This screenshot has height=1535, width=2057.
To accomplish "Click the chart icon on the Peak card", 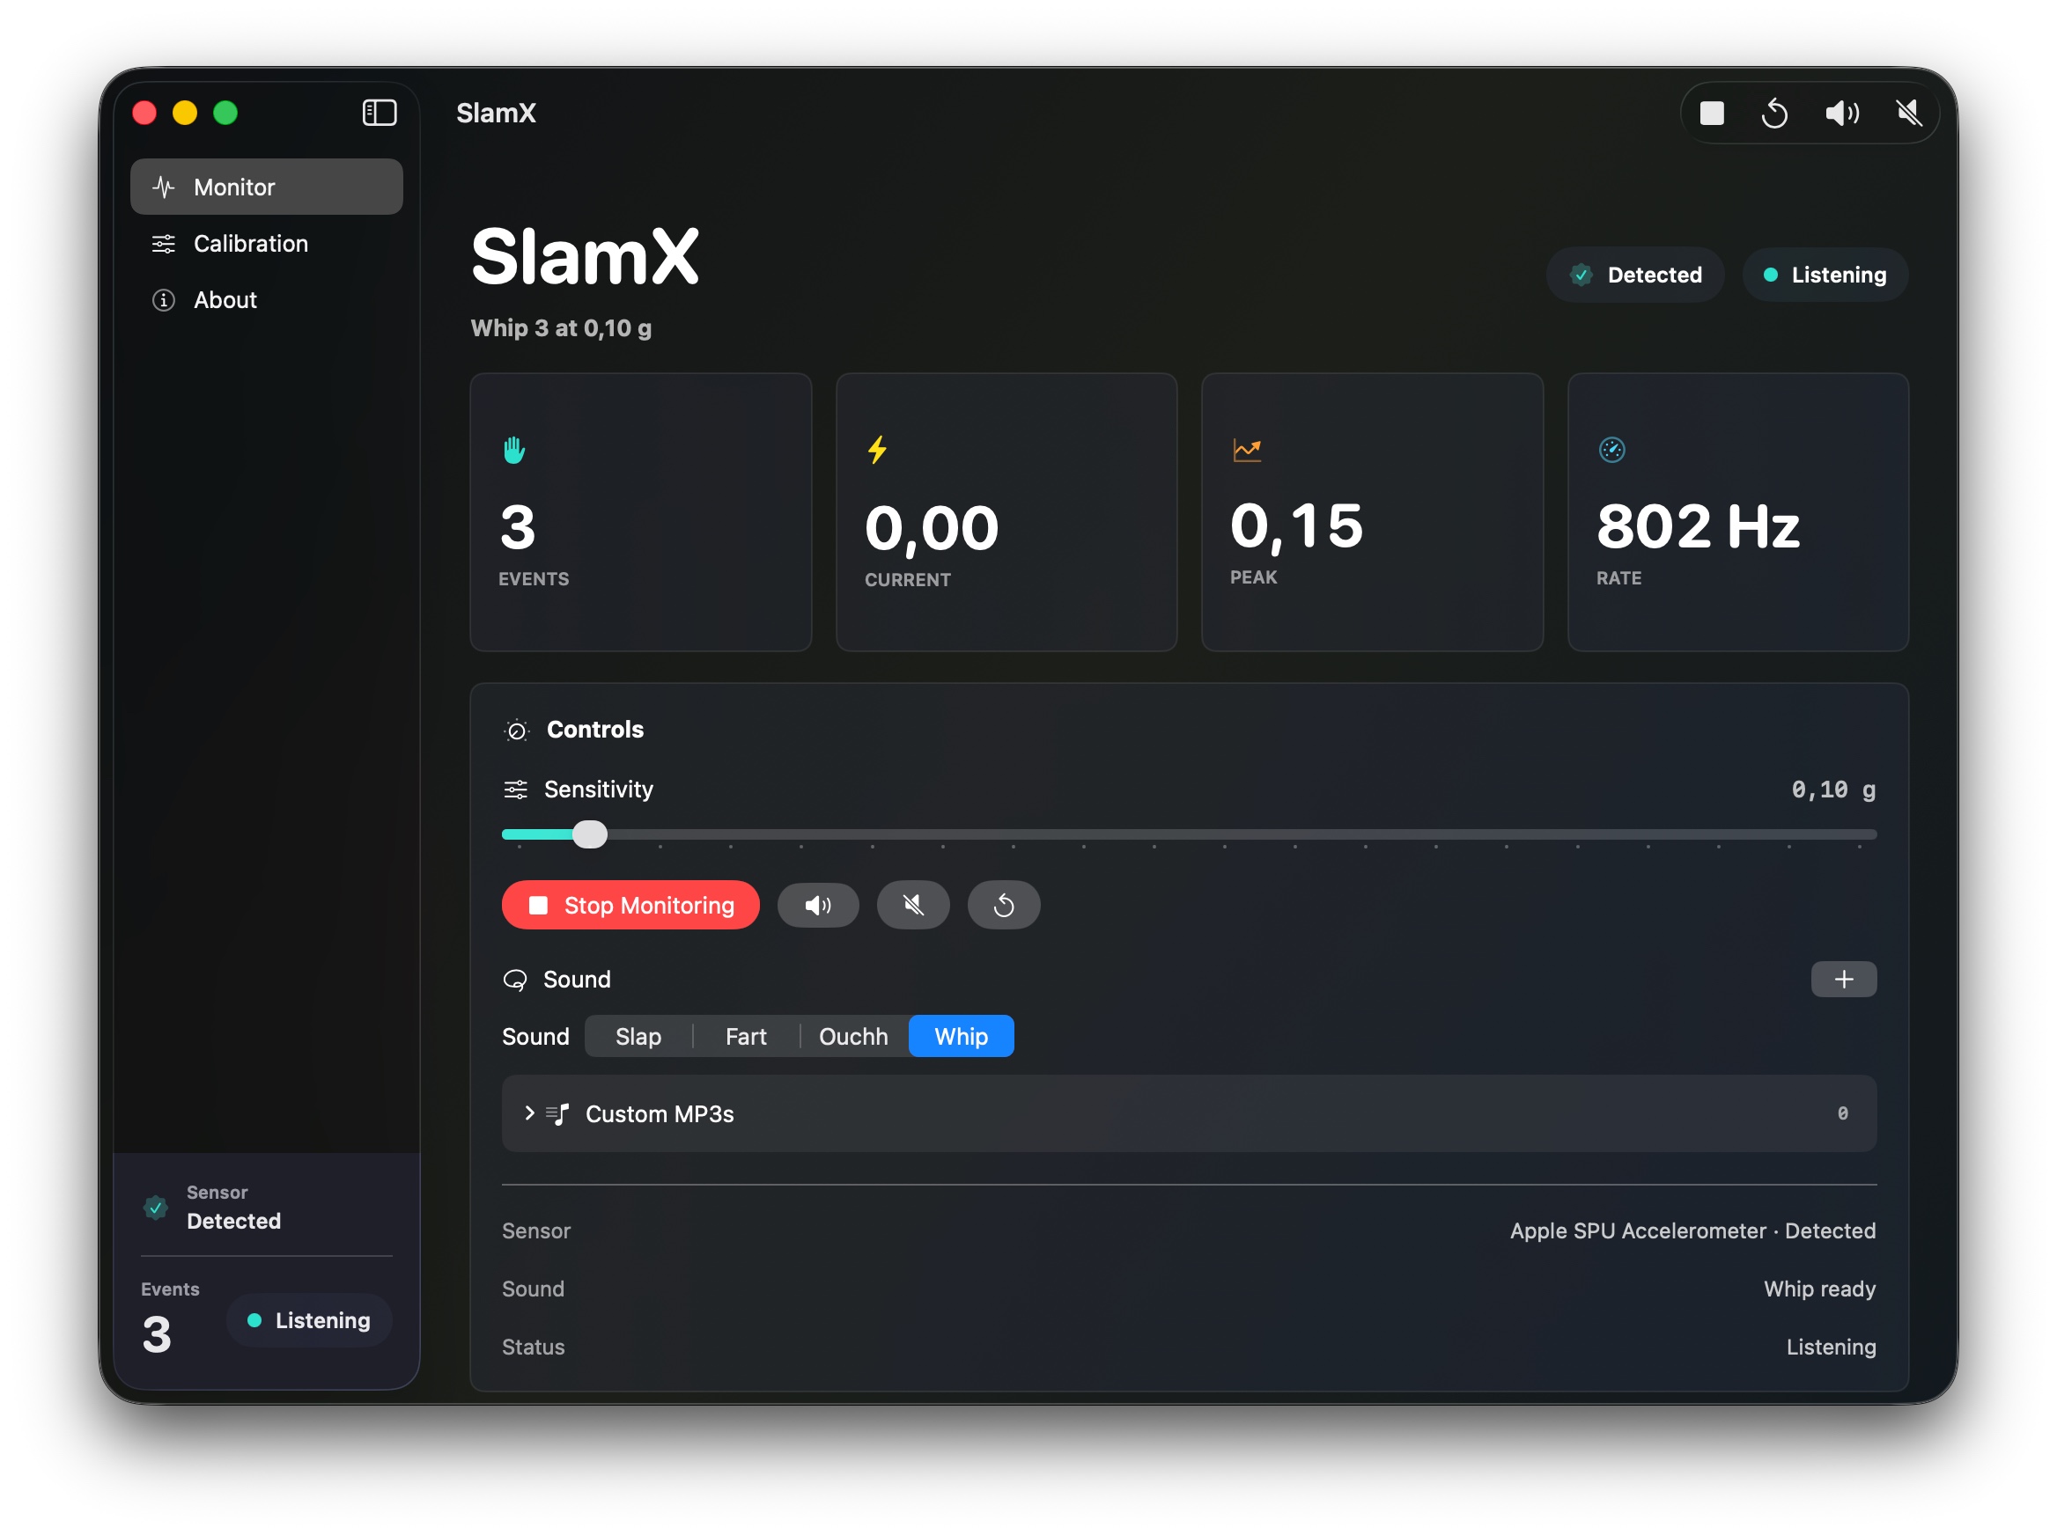I will click(1247, 450).
